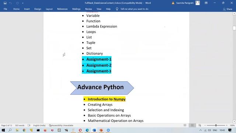Click the zoom out minus button
236x133 pixels.
coord(205,126)
